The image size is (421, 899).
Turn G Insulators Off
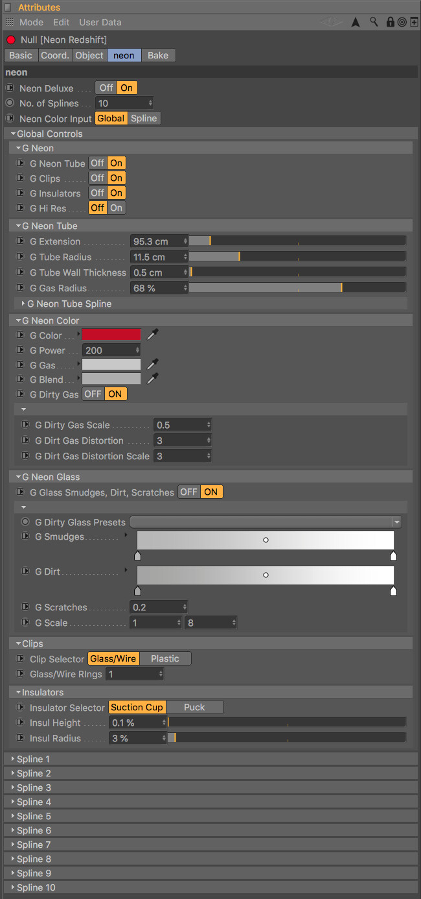(x=97, y=193)
